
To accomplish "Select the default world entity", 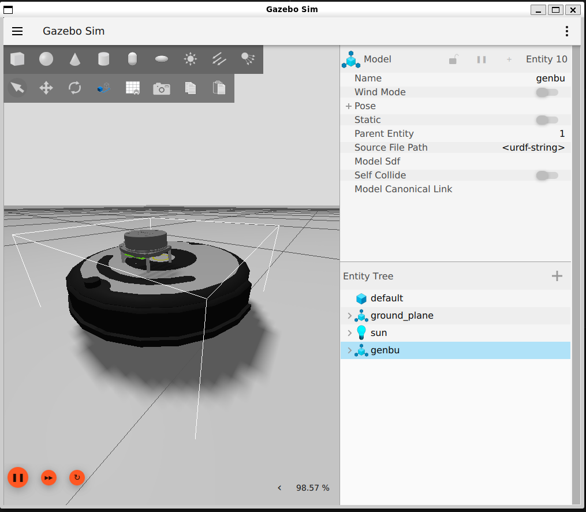I will [386, 298].
